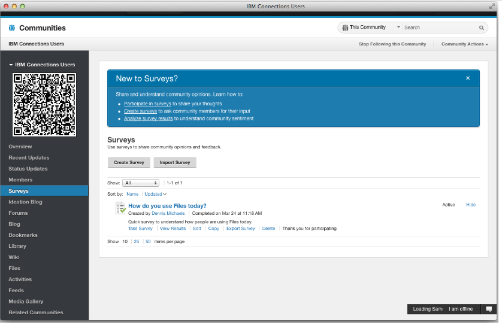Open the Show All filter dropdown
The height and width of the screenshot is (325, 502).
click(x=141, y=183)
